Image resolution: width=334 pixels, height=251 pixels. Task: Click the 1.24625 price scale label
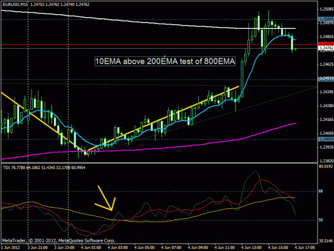point(327,64)
